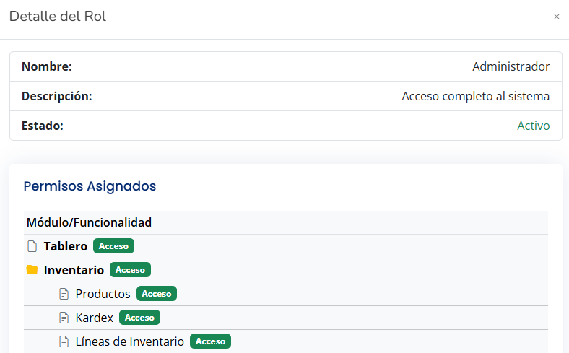Select the Tablero module row label

[66, 246]
